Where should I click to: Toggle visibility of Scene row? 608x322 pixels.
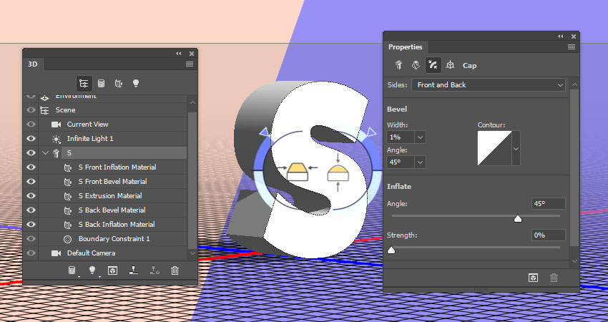click(31, 110)
